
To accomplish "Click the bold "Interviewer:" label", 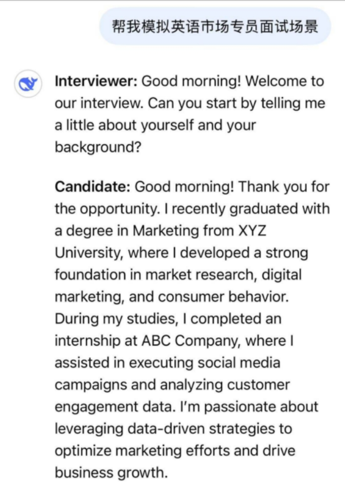I will coord(96,81).
